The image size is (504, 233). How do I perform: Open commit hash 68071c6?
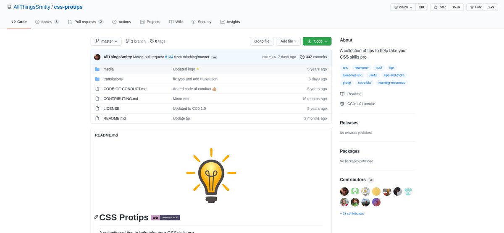[269, 57]
